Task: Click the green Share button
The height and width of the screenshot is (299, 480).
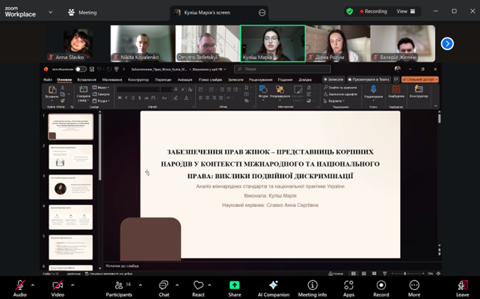Action: [x=235, y=286]
